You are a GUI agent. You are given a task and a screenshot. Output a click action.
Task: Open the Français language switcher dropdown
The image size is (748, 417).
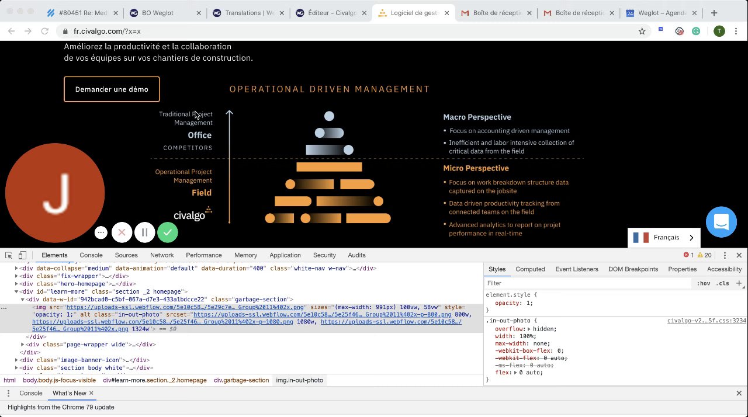(x=663, y=238)
